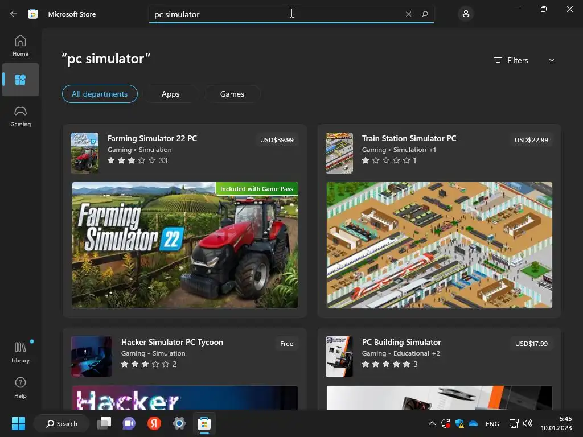Click the Hacker banner image
This screenshot has width=583, height=437.
point(185,398)
